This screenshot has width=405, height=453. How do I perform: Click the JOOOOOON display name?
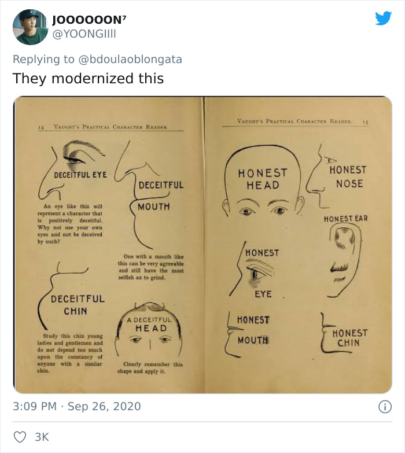click(89, 20)
